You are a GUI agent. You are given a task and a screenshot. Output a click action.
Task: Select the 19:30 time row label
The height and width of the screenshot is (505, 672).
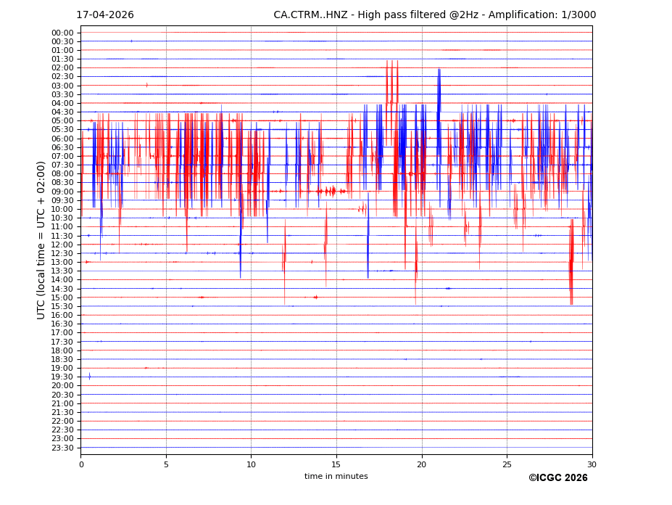(62, 377)
